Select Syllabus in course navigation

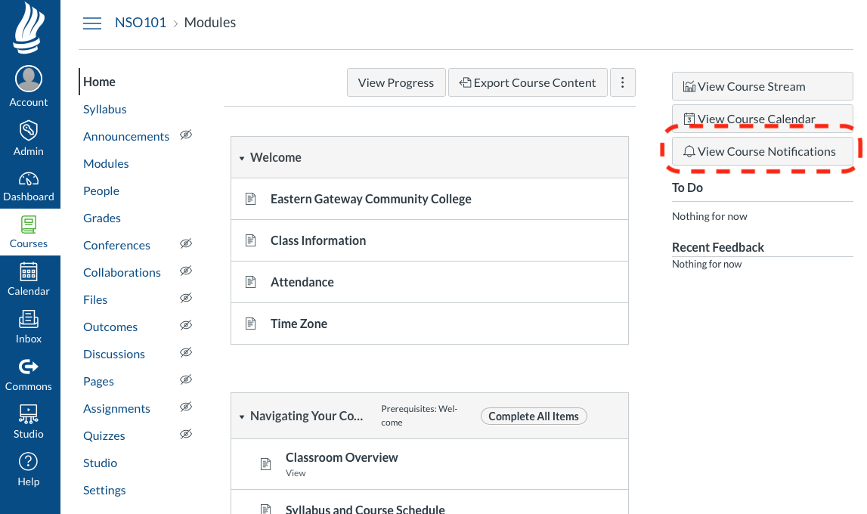click(x=105, y=109)
